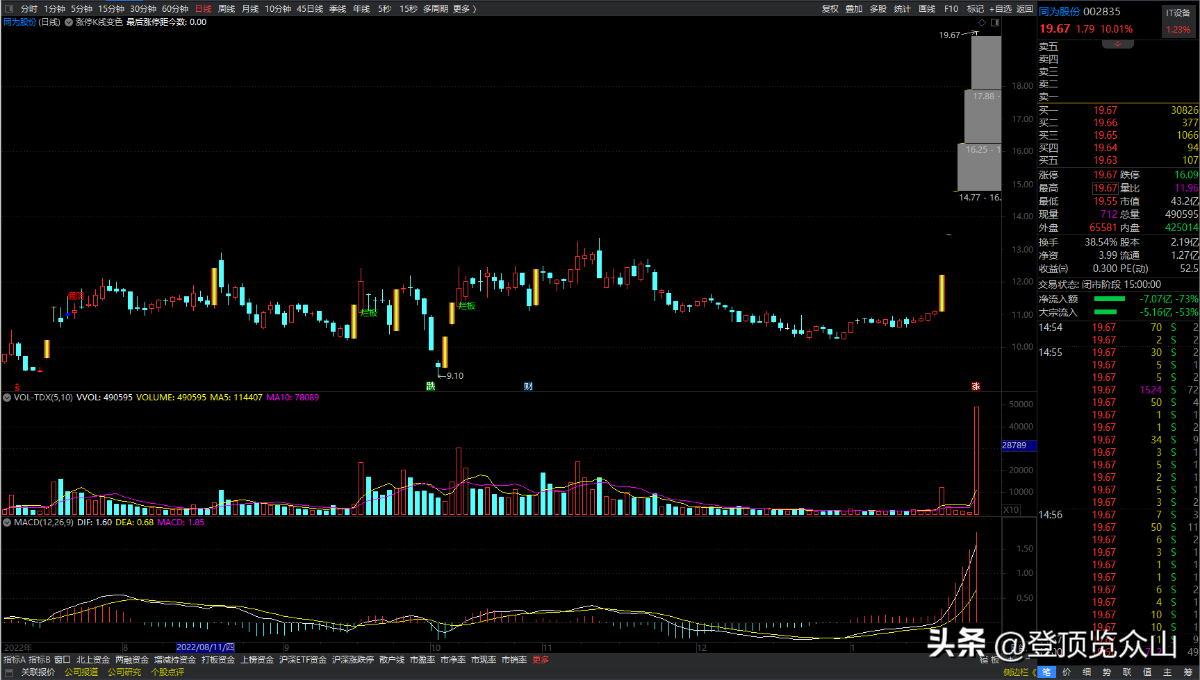The height and width of the screenshot is (680, 1200).
Task: Collapse the 侧边栏 sidebar
Action: point(1019,672)
